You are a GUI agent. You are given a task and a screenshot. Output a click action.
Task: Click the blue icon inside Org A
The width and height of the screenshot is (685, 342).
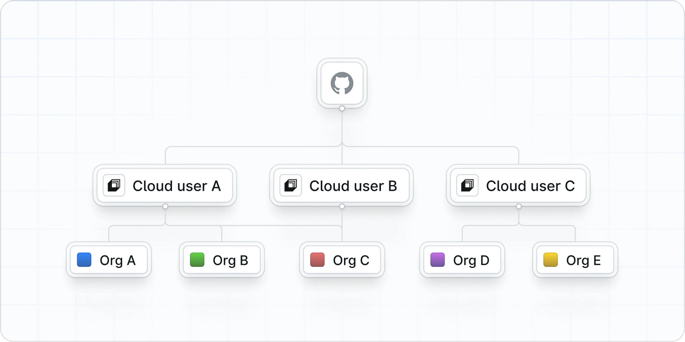coord(84,260)
